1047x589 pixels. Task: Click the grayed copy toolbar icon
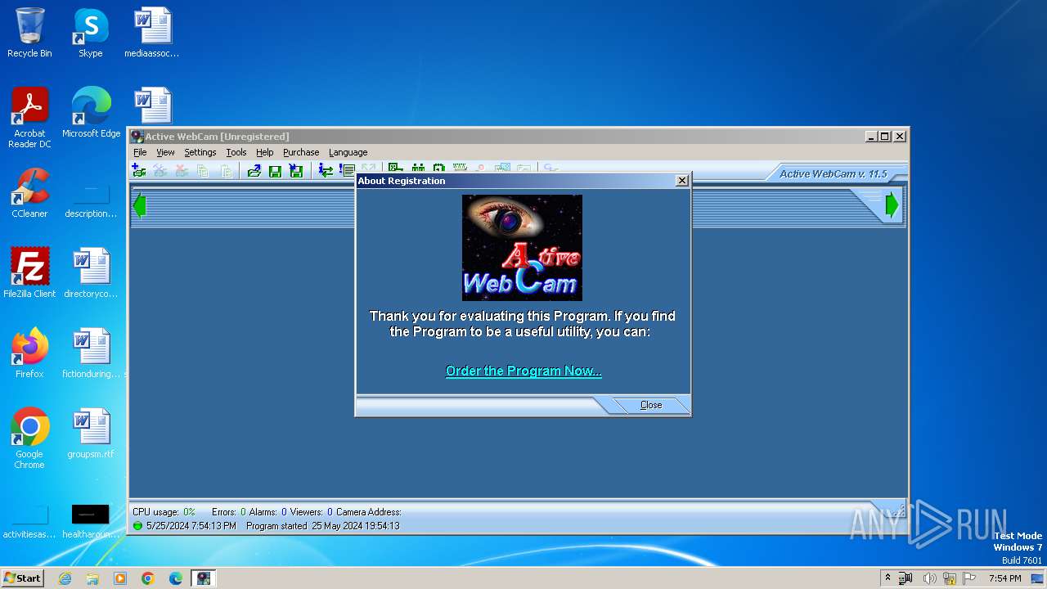click(x=203, y=170)
